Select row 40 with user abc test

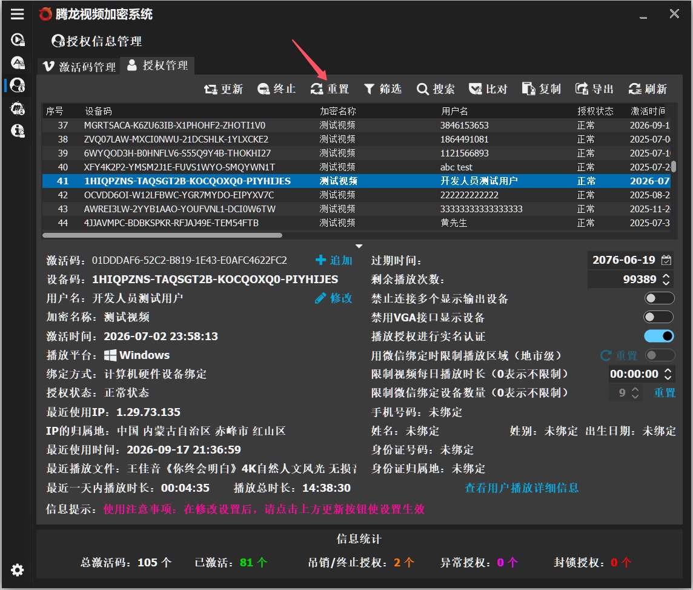356,167
